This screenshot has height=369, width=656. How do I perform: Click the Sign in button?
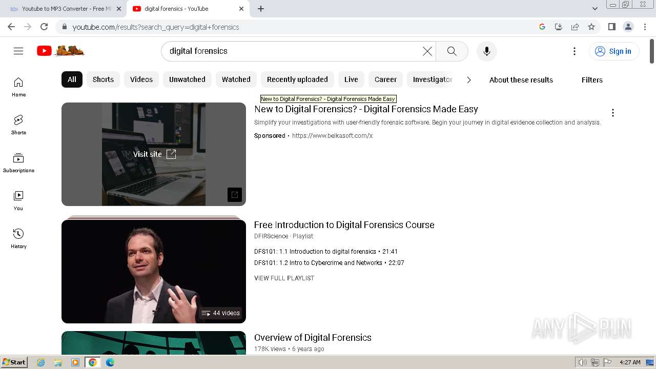[x=614, y=51]
